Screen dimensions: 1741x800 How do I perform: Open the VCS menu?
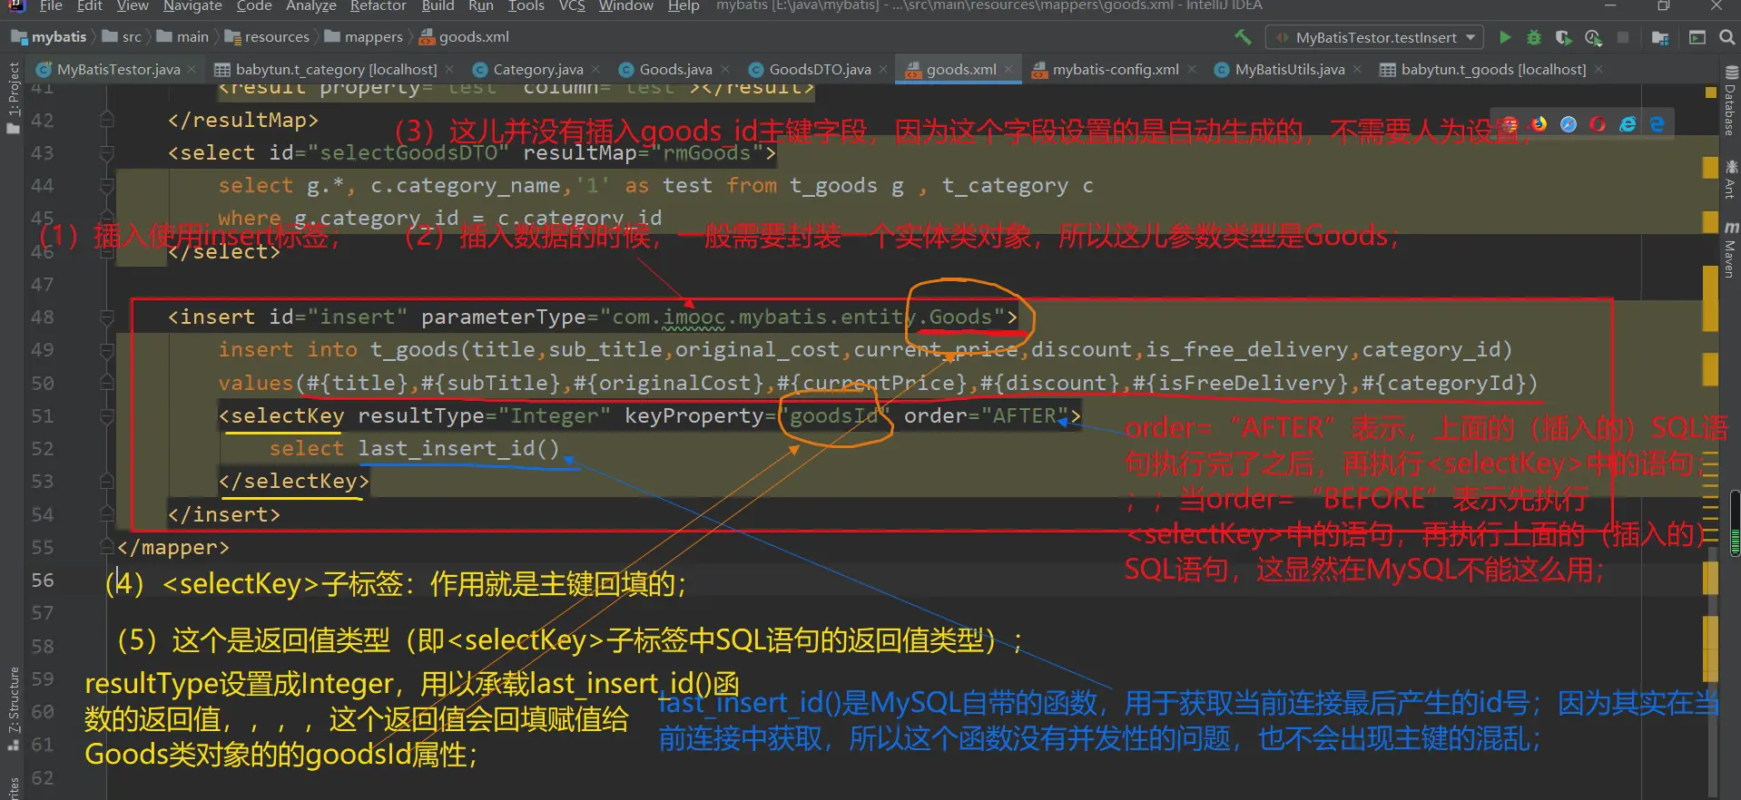(572, 6)
